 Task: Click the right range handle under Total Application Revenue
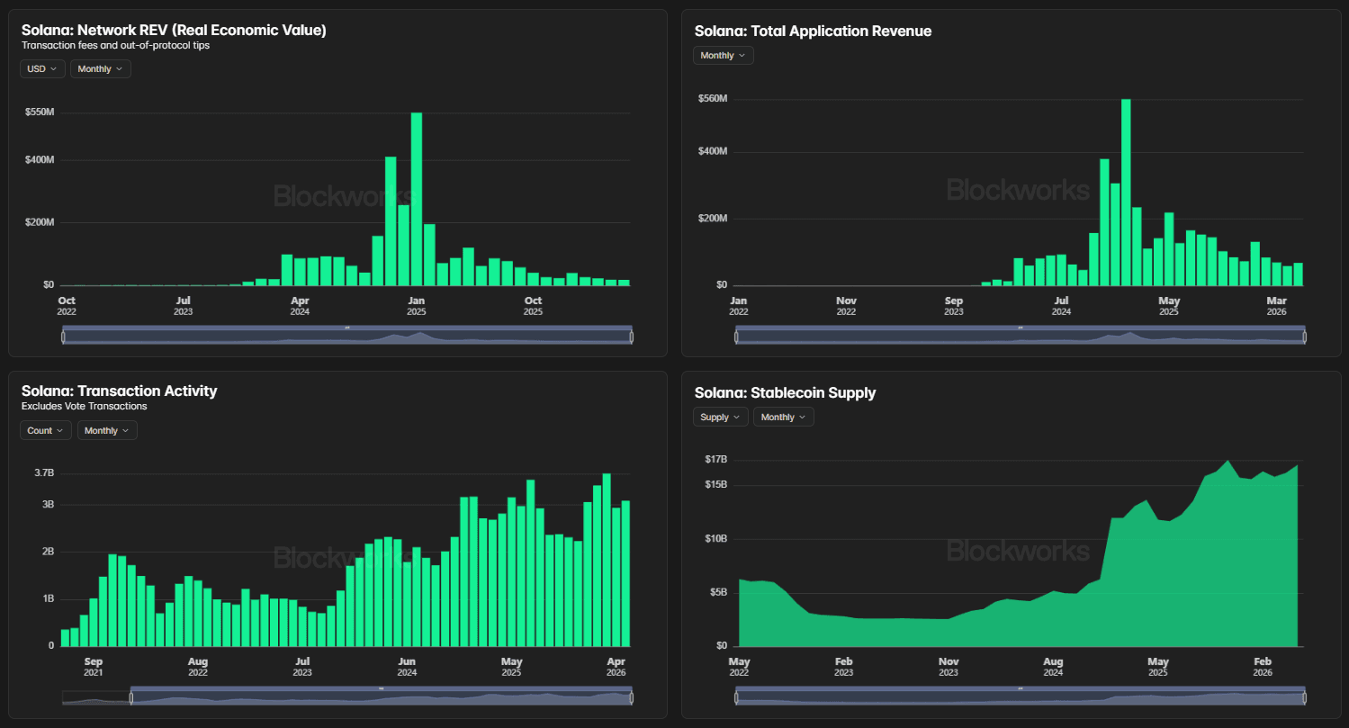click(1305, 337)
